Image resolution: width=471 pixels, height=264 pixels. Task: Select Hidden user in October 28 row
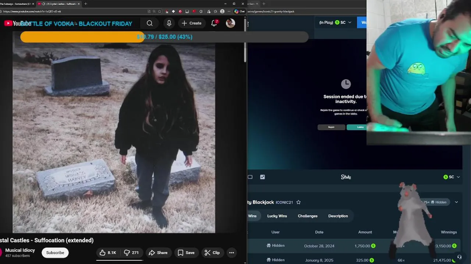pos(276,246)
